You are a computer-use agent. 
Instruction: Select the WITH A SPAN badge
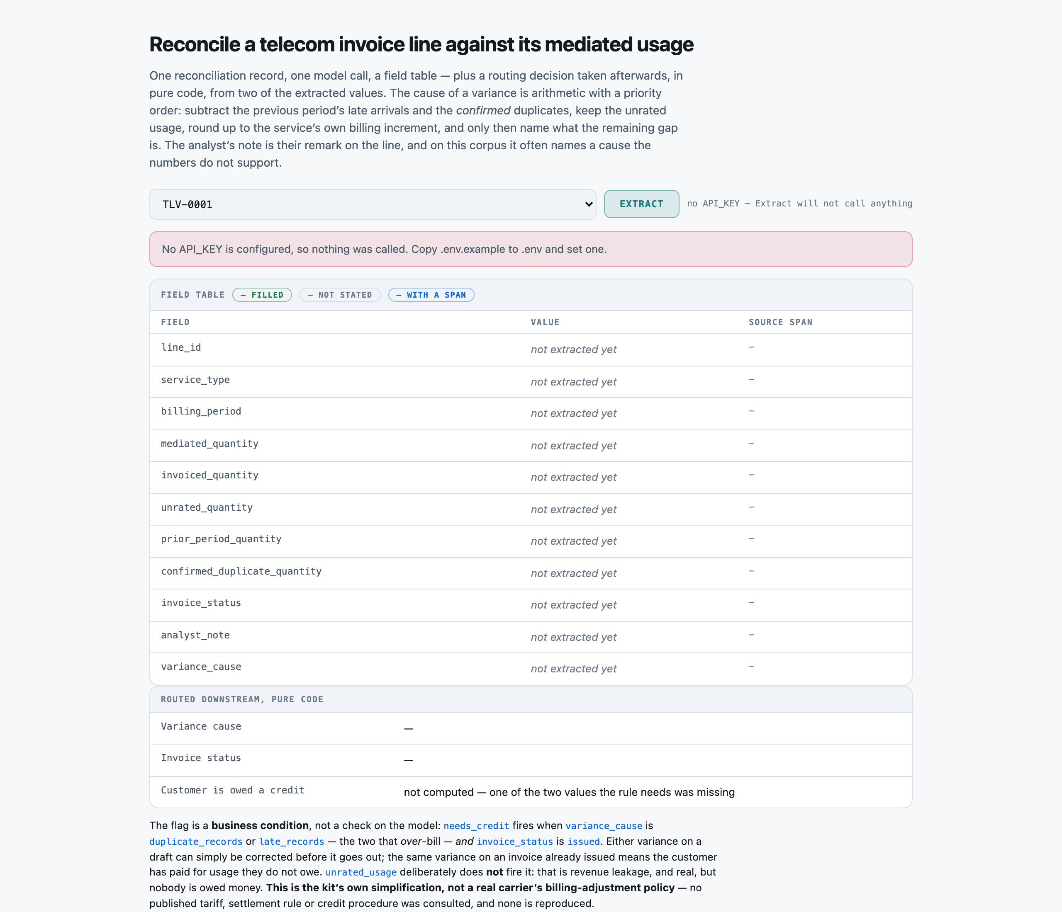431,295
